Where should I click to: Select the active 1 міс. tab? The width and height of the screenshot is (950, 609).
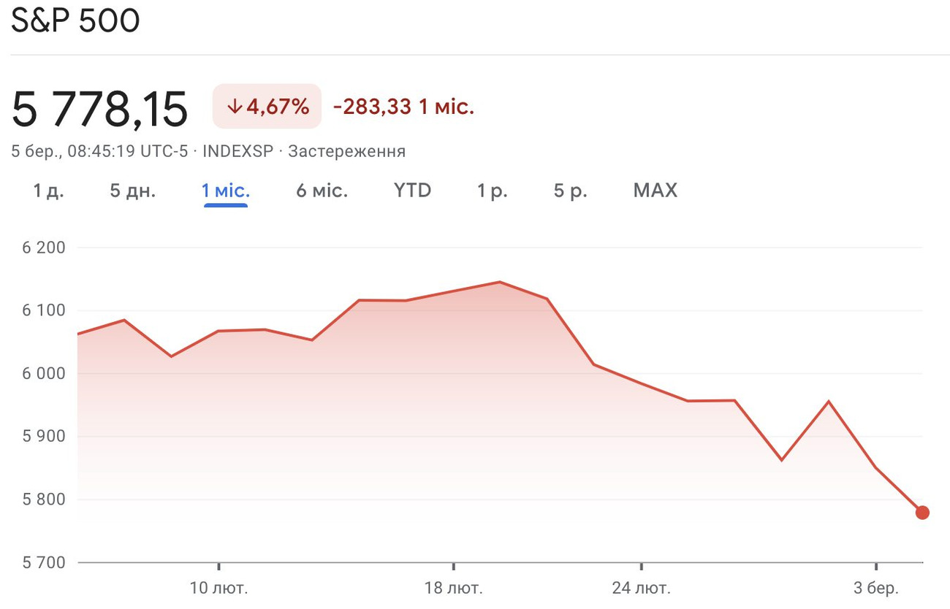click(x=226, y=191)
